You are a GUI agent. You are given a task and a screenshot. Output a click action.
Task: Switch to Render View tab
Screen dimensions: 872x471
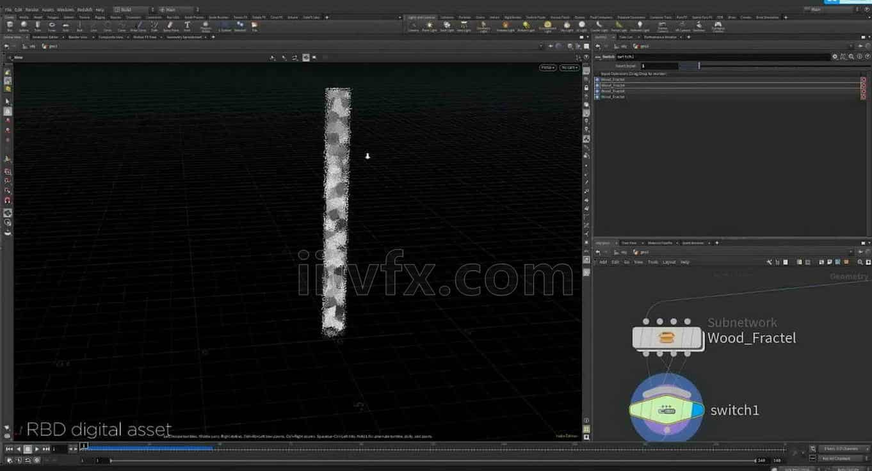(x=78, y=37)
